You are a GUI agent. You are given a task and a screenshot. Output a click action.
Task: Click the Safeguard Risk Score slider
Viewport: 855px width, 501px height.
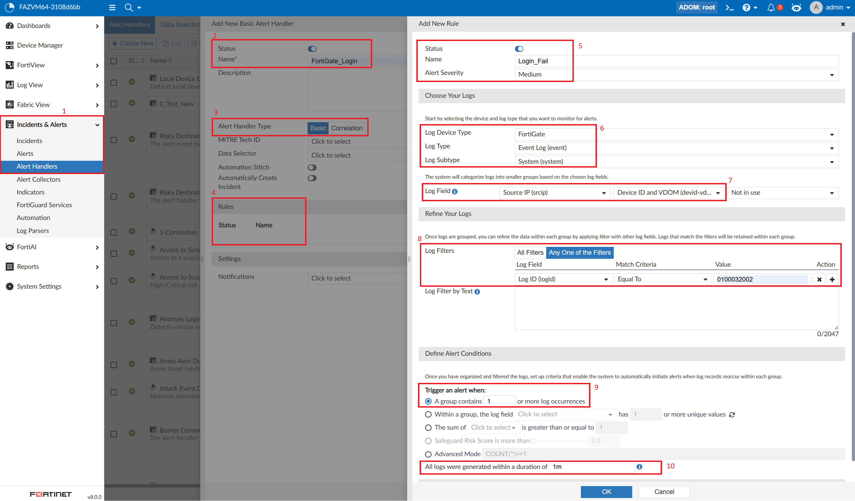(x=558, y=441)
